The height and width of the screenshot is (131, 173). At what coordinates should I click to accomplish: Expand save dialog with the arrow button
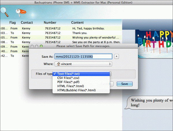coord(116,57)
